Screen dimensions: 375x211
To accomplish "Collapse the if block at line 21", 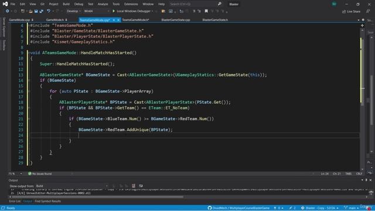I will (x=29, y=119).
